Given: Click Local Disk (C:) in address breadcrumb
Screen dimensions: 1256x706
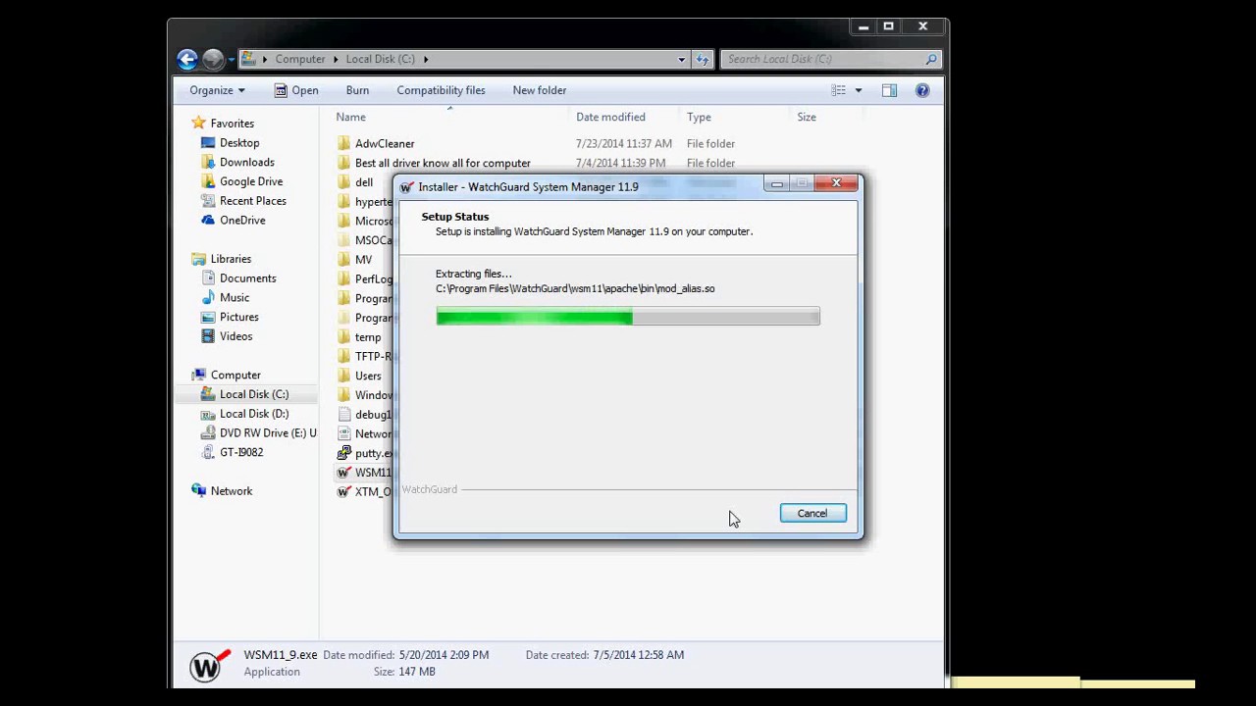Looking at the screenshot, I should pos(381,59).
